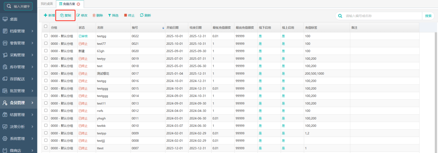
Task: Click the sort arrow in 编号 column
Action: [163, 28]
